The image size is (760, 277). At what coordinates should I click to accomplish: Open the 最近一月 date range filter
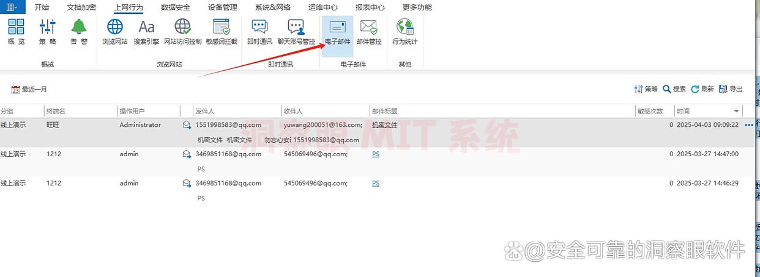pyautogui.click(x=29, y=89)
